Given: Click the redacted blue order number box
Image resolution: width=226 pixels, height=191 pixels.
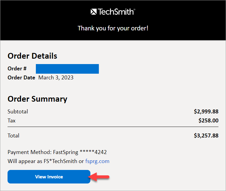Looking at the screenshot, I should tap(67, 69).
